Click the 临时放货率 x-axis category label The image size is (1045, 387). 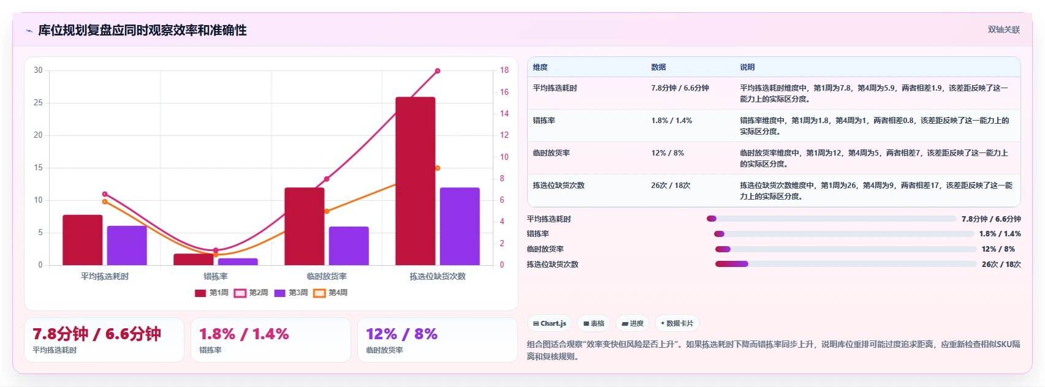[327, 277]
